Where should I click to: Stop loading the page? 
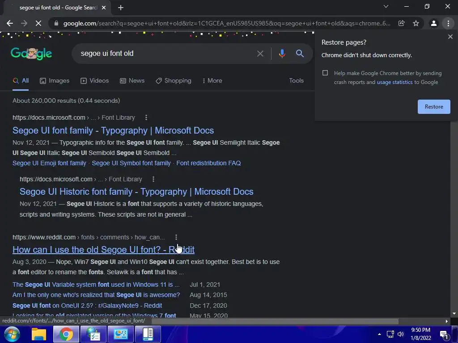(38, 23)
